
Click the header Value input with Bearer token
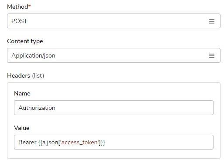coord(114,142)
